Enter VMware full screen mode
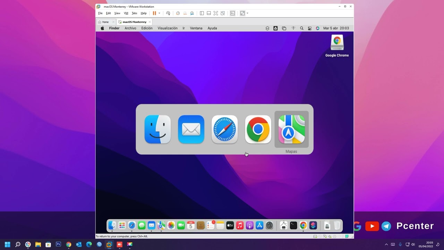Screen dimensions: 444x250 click(215, 13)
